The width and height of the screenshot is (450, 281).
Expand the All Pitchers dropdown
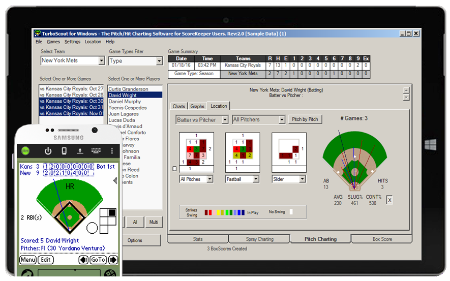(x=282, y=119)
